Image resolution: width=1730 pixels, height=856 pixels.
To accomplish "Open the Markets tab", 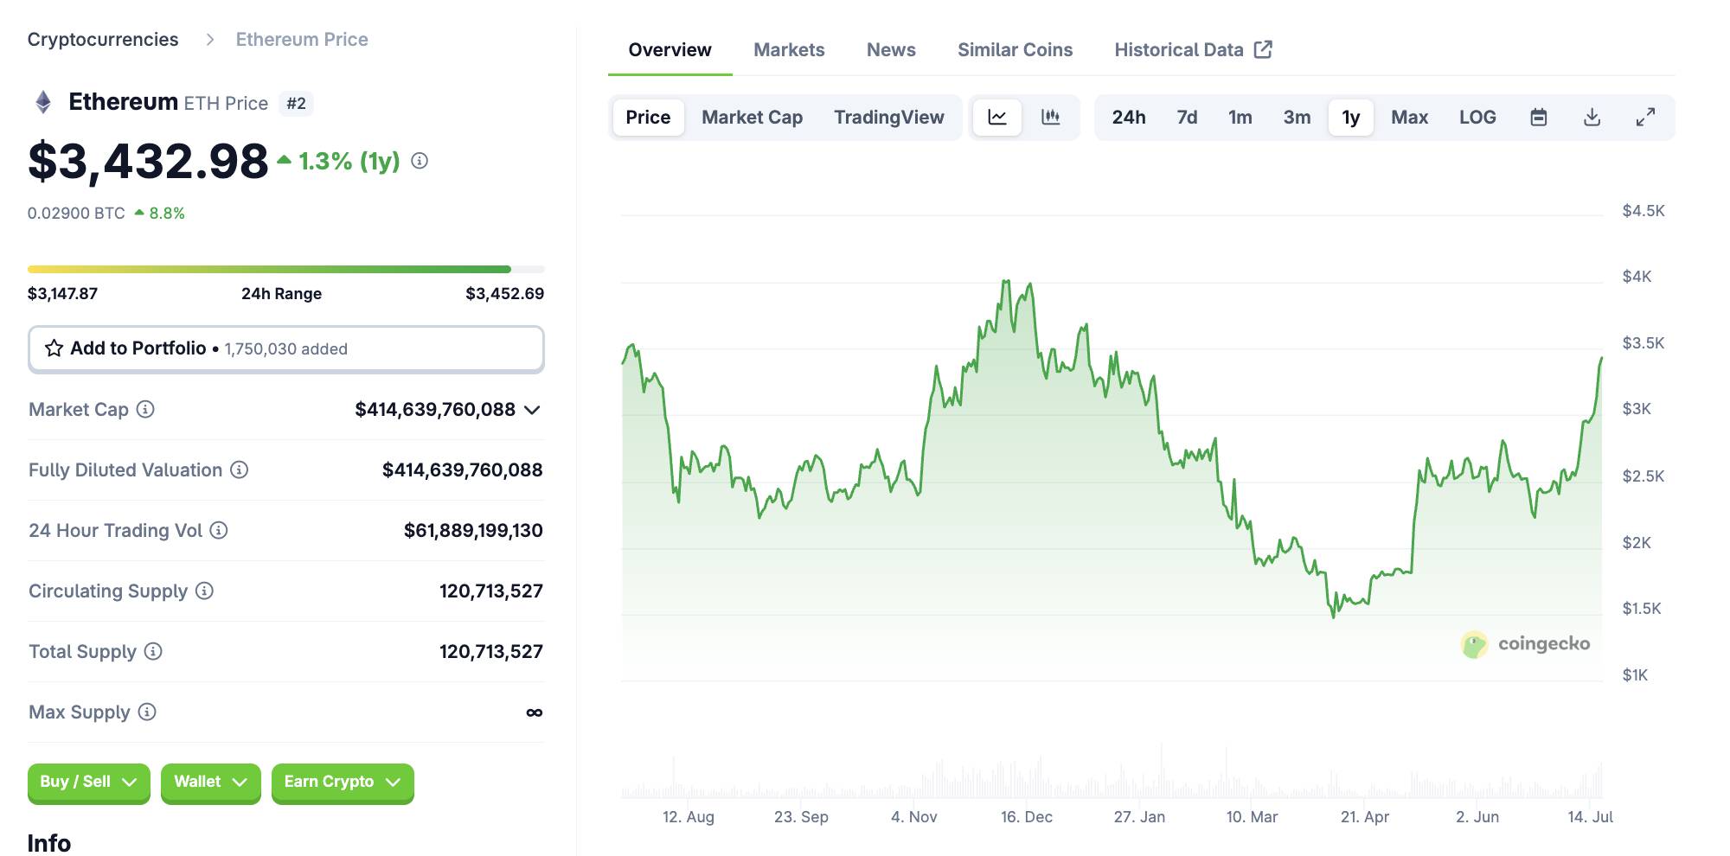I will (x=789, y=50).
